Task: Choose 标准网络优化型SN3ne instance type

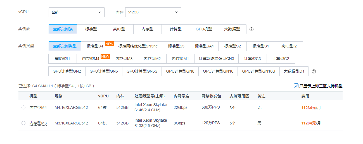Action: [138, 46]
